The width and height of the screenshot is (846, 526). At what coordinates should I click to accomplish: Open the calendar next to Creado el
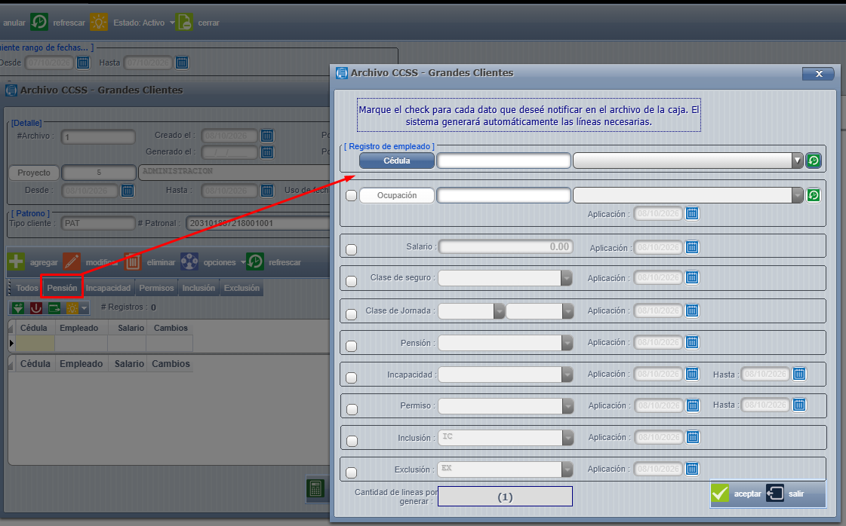point(267,136)
